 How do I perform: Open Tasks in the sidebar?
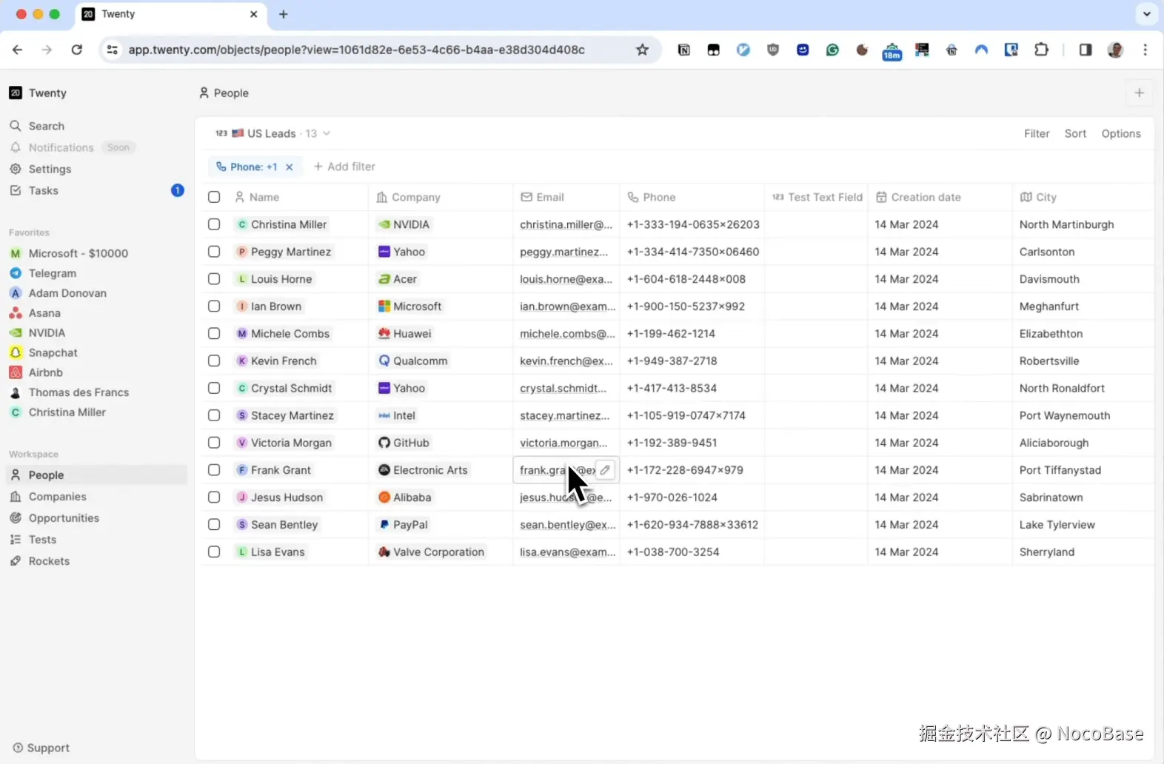43,190
